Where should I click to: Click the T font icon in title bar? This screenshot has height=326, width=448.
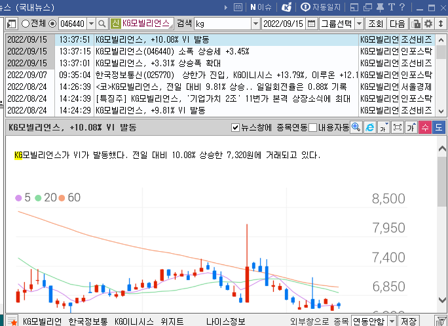coord(392,7)
